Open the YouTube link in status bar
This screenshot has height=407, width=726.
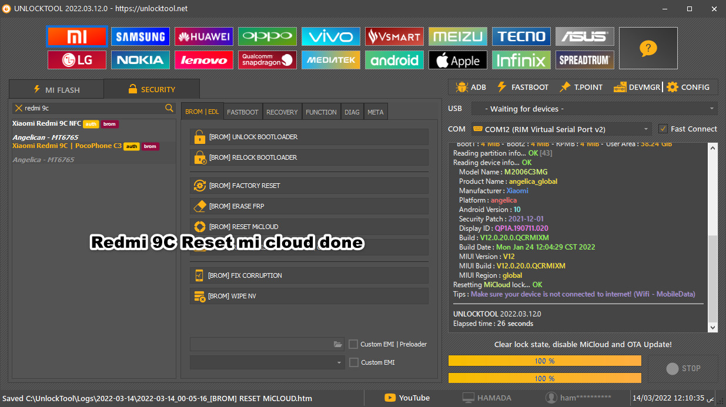[407, 398]
